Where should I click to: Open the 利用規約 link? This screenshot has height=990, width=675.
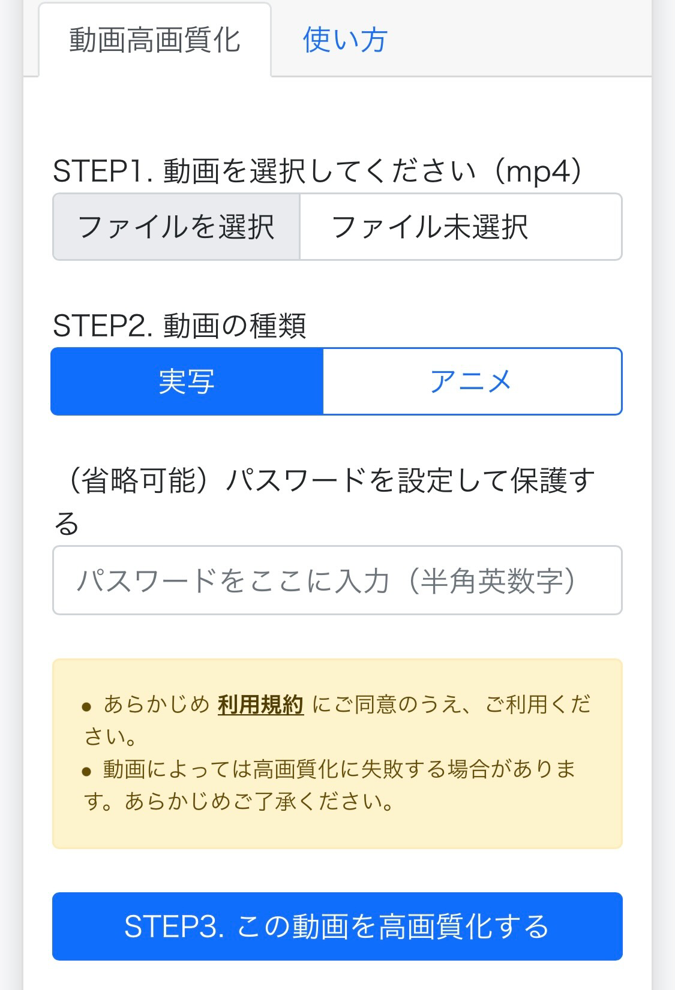(x=260, y=705)
